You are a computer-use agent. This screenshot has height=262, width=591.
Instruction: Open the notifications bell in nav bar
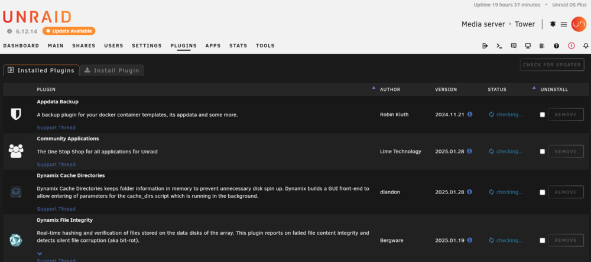tap(586, 46)
